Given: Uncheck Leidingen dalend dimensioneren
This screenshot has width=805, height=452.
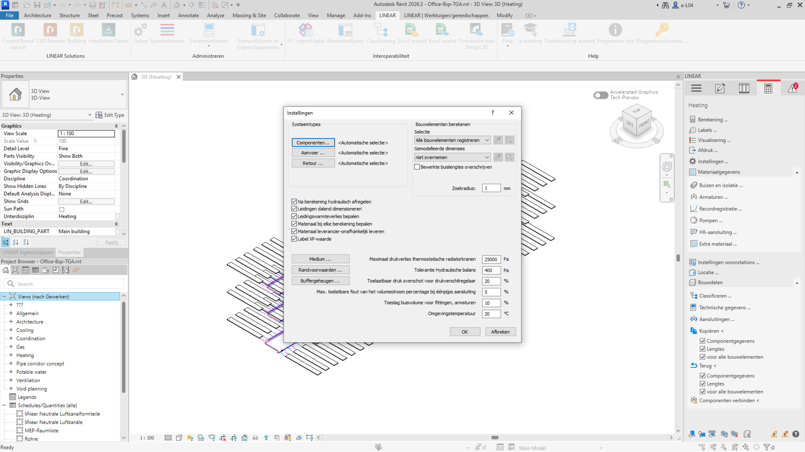Looking at the screenshot, I should coord(294,209).
